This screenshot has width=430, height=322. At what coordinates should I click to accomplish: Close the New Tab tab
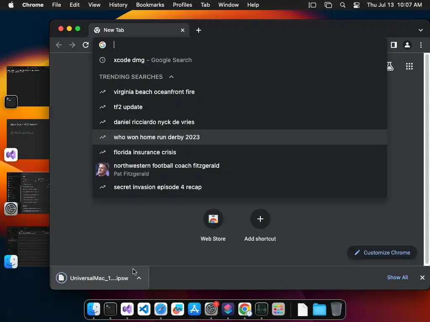183,30
